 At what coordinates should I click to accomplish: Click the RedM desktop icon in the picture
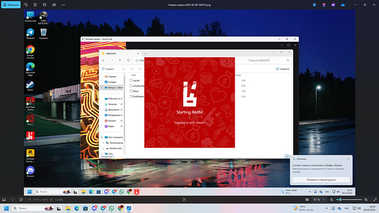(x=30, y=137)
